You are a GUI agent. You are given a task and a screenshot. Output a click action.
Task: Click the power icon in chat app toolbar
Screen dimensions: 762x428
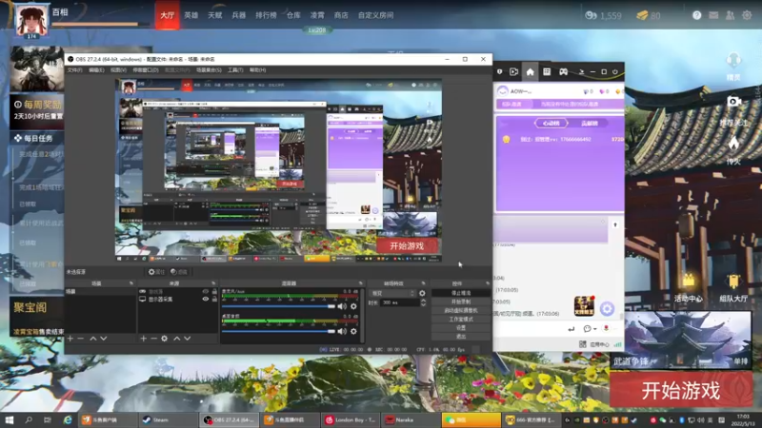pyautogui.click(x=615, y=72)
